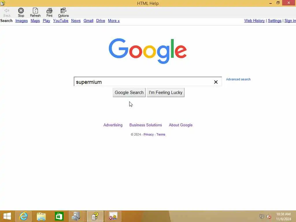The image size is (296, 222).
Task: Open the Drive link
Action: pos(101,21)
